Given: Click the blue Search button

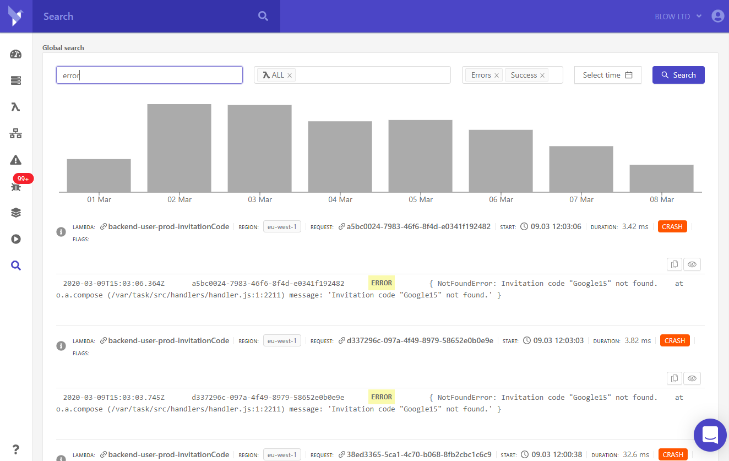Looking at the screenshot, I should pos(678,75).
